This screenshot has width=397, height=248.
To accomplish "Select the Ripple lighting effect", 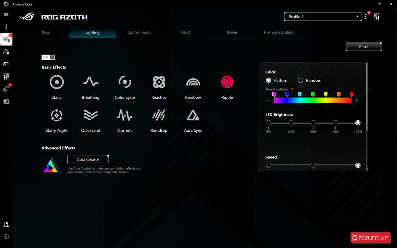I will tap(227, 82).
